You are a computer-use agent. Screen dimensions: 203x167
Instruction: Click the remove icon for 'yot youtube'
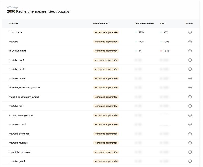tap(190, 32)
